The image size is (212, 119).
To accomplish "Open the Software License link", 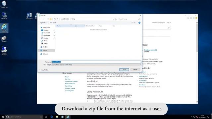I will click(x=70, y=88).
